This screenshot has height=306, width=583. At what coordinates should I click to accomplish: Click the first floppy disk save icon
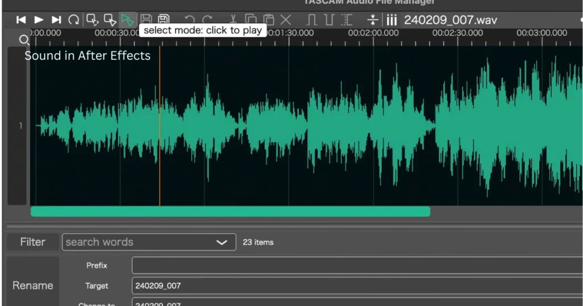click(146, 20)
